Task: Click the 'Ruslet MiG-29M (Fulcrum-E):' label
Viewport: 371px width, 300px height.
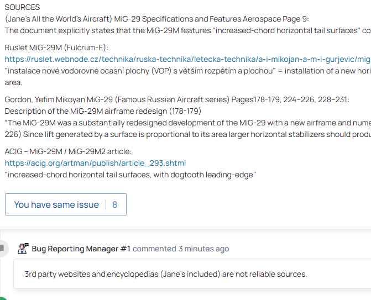Action: [x=56, y=48]
